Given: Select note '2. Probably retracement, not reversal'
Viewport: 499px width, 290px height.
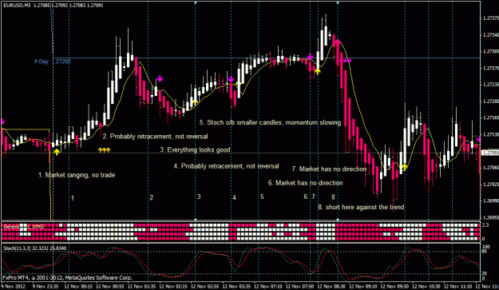Looking at the screenshot, I should 156,137.
